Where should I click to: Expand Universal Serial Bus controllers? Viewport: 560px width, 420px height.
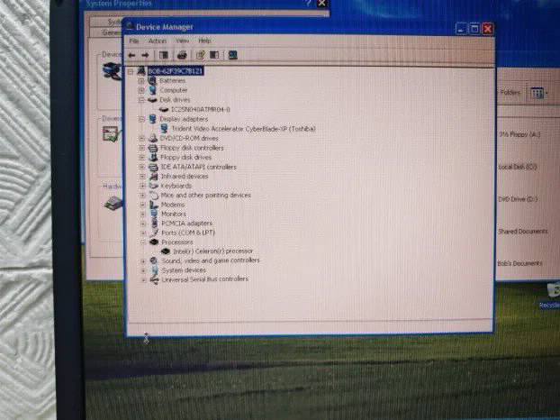[x=144, y=280]
